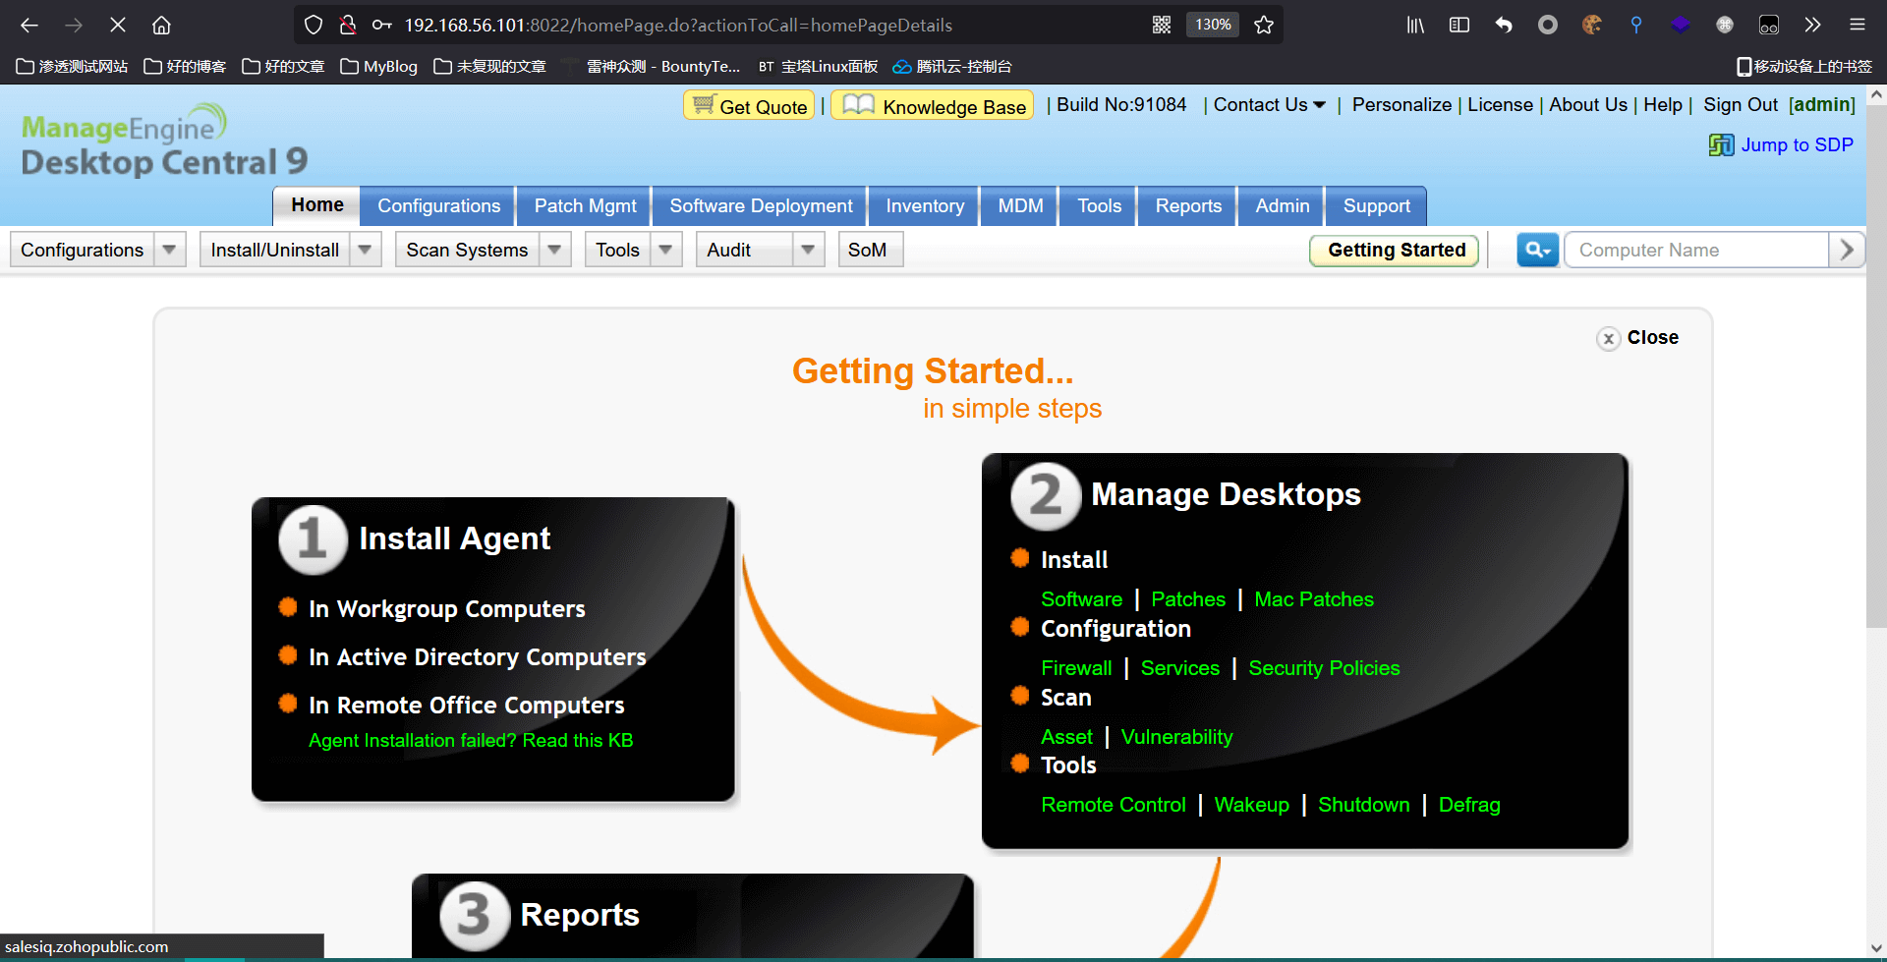Open the hamburger application menu

click(x=1857, y=25)
